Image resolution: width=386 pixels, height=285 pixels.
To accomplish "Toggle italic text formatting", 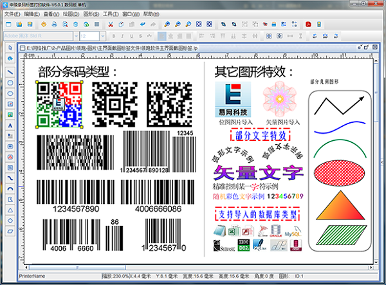I will click(121, 36).
